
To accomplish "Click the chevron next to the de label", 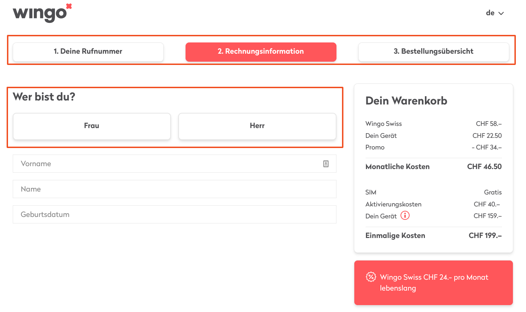I will [501, 13].
